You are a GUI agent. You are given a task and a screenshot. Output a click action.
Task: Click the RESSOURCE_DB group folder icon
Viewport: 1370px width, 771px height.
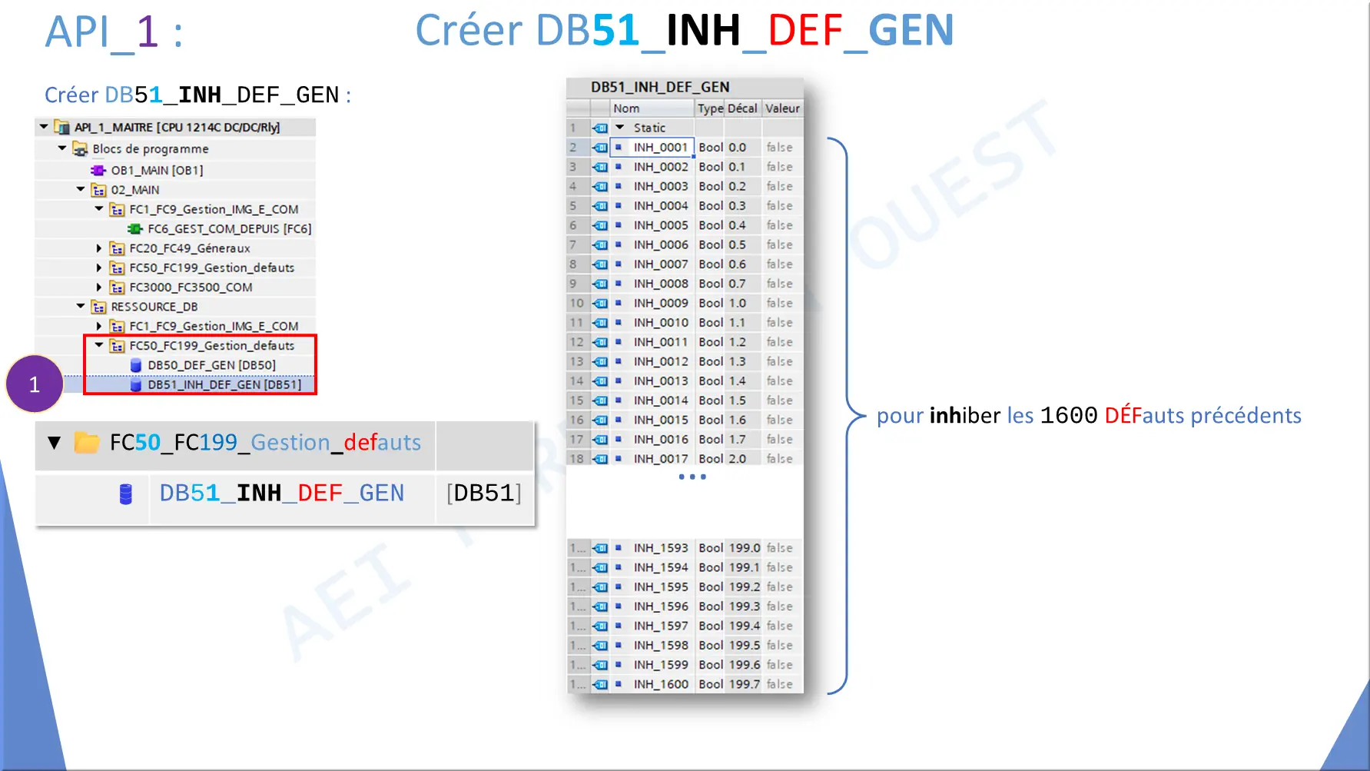tap(99, 307)
